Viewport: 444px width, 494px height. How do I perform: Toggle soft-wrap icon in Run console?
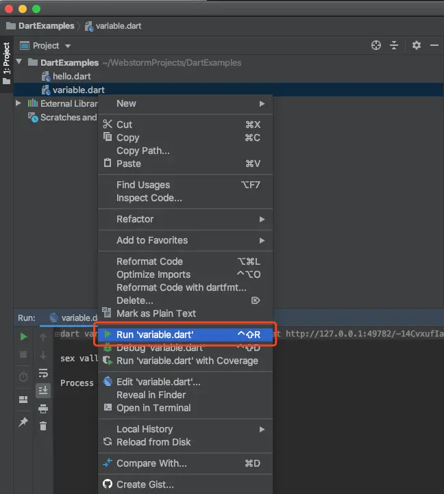(43, 373)
